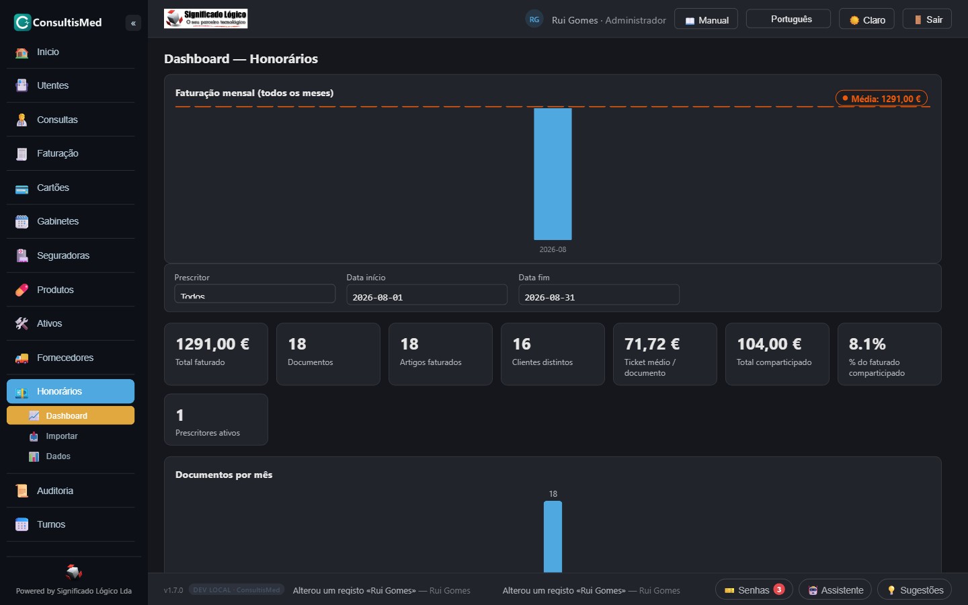Select the Total faturado card
The height and width of the screenshot is (605, 968).
(x=216, y=354)
